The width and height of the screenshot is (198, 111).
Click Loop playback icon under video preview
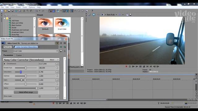130,66
